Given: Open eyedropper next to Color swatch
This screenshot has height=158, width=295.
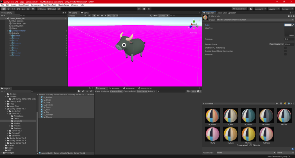Looking at the screenshot, I should 293,25.
